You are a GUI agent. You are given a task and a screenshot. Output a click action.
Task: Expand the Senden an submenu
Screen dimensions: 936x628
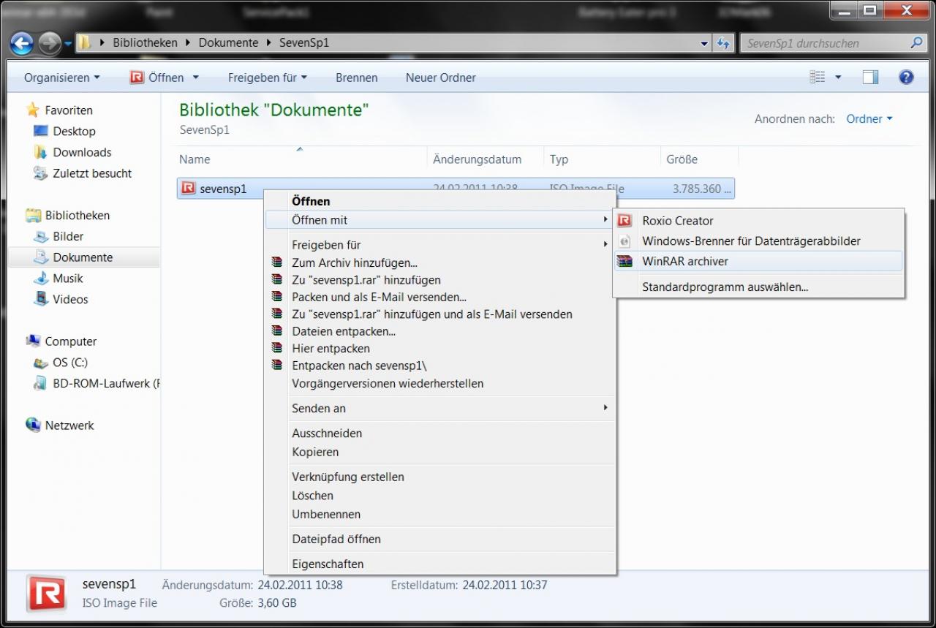click(440, 408)
